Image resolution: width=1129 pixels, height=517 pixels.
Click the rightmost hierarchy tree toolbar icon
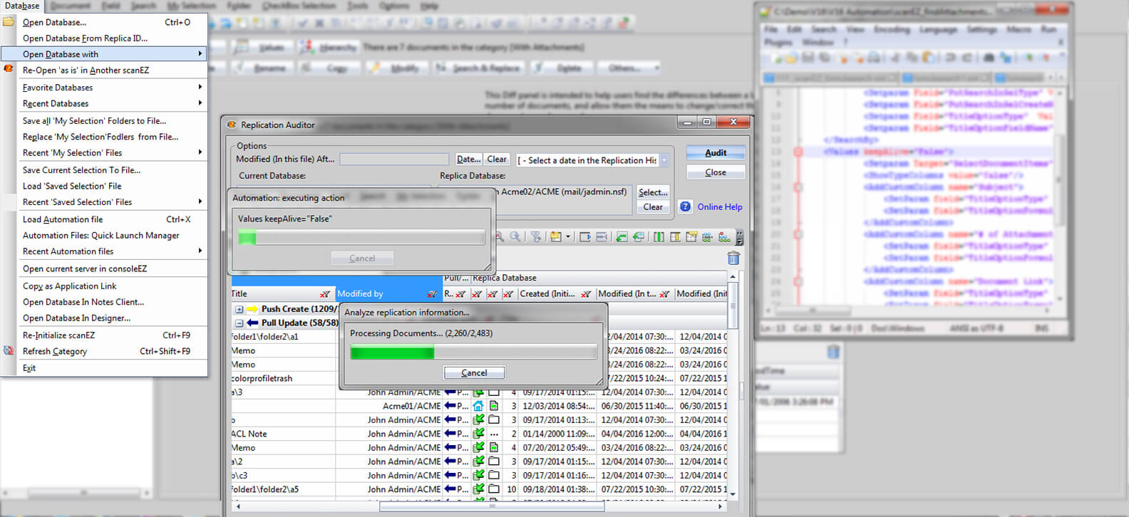(x=724, y=237)
